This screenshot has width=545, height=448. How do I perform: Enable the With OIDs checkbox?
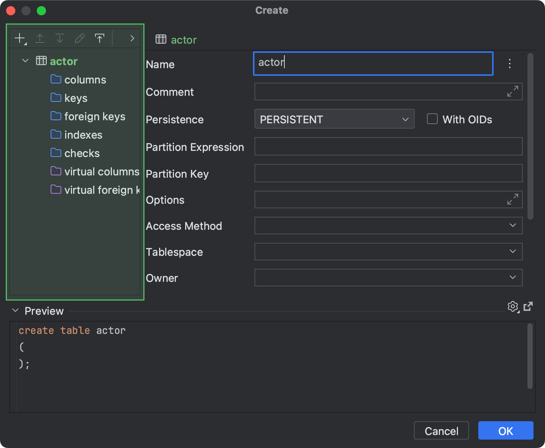[432, 119]
